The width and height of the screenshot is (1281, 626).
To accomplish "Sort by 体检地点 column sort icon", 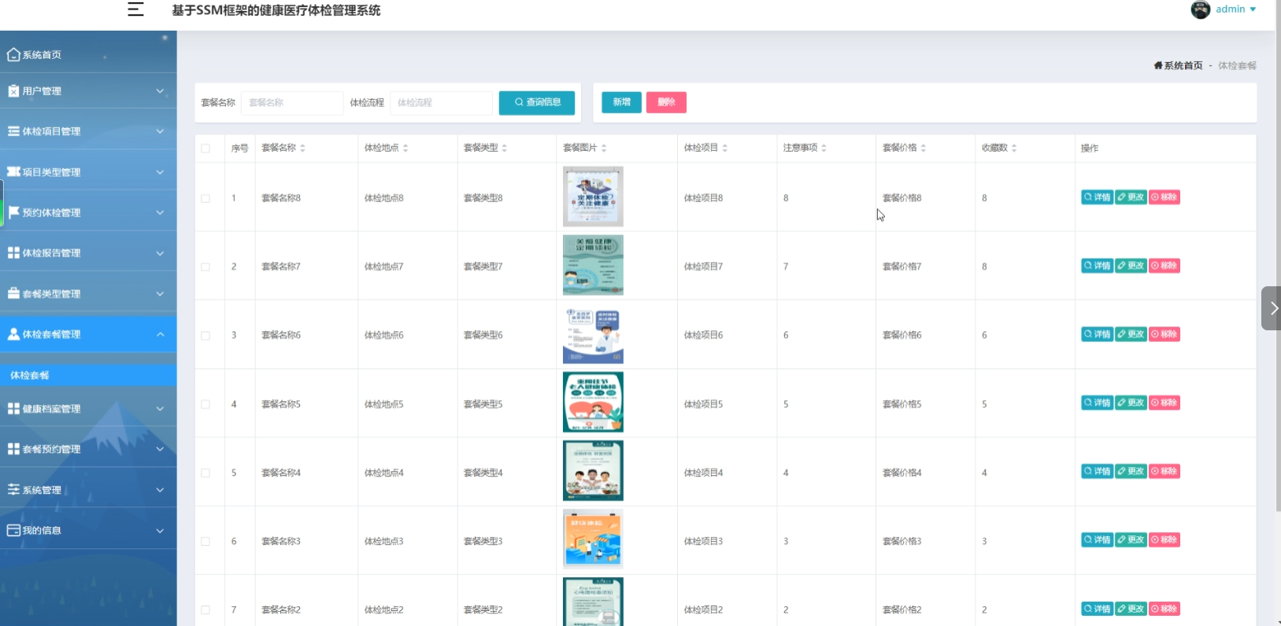I will (x=405, y=148).
